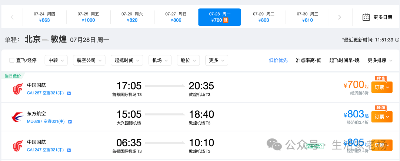Click the 剩1张 remaining tickets badge
This screenshot has height=161, width=400.
pyautogui.click(x=381, y=78)
